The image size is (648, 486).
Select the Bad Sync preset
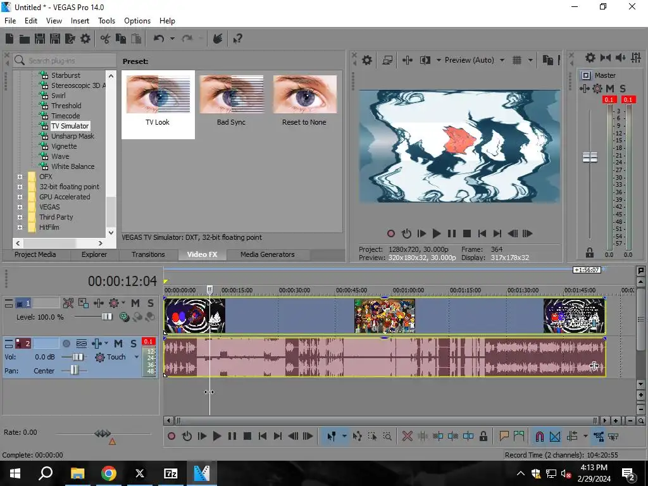(x=232, y=101)
